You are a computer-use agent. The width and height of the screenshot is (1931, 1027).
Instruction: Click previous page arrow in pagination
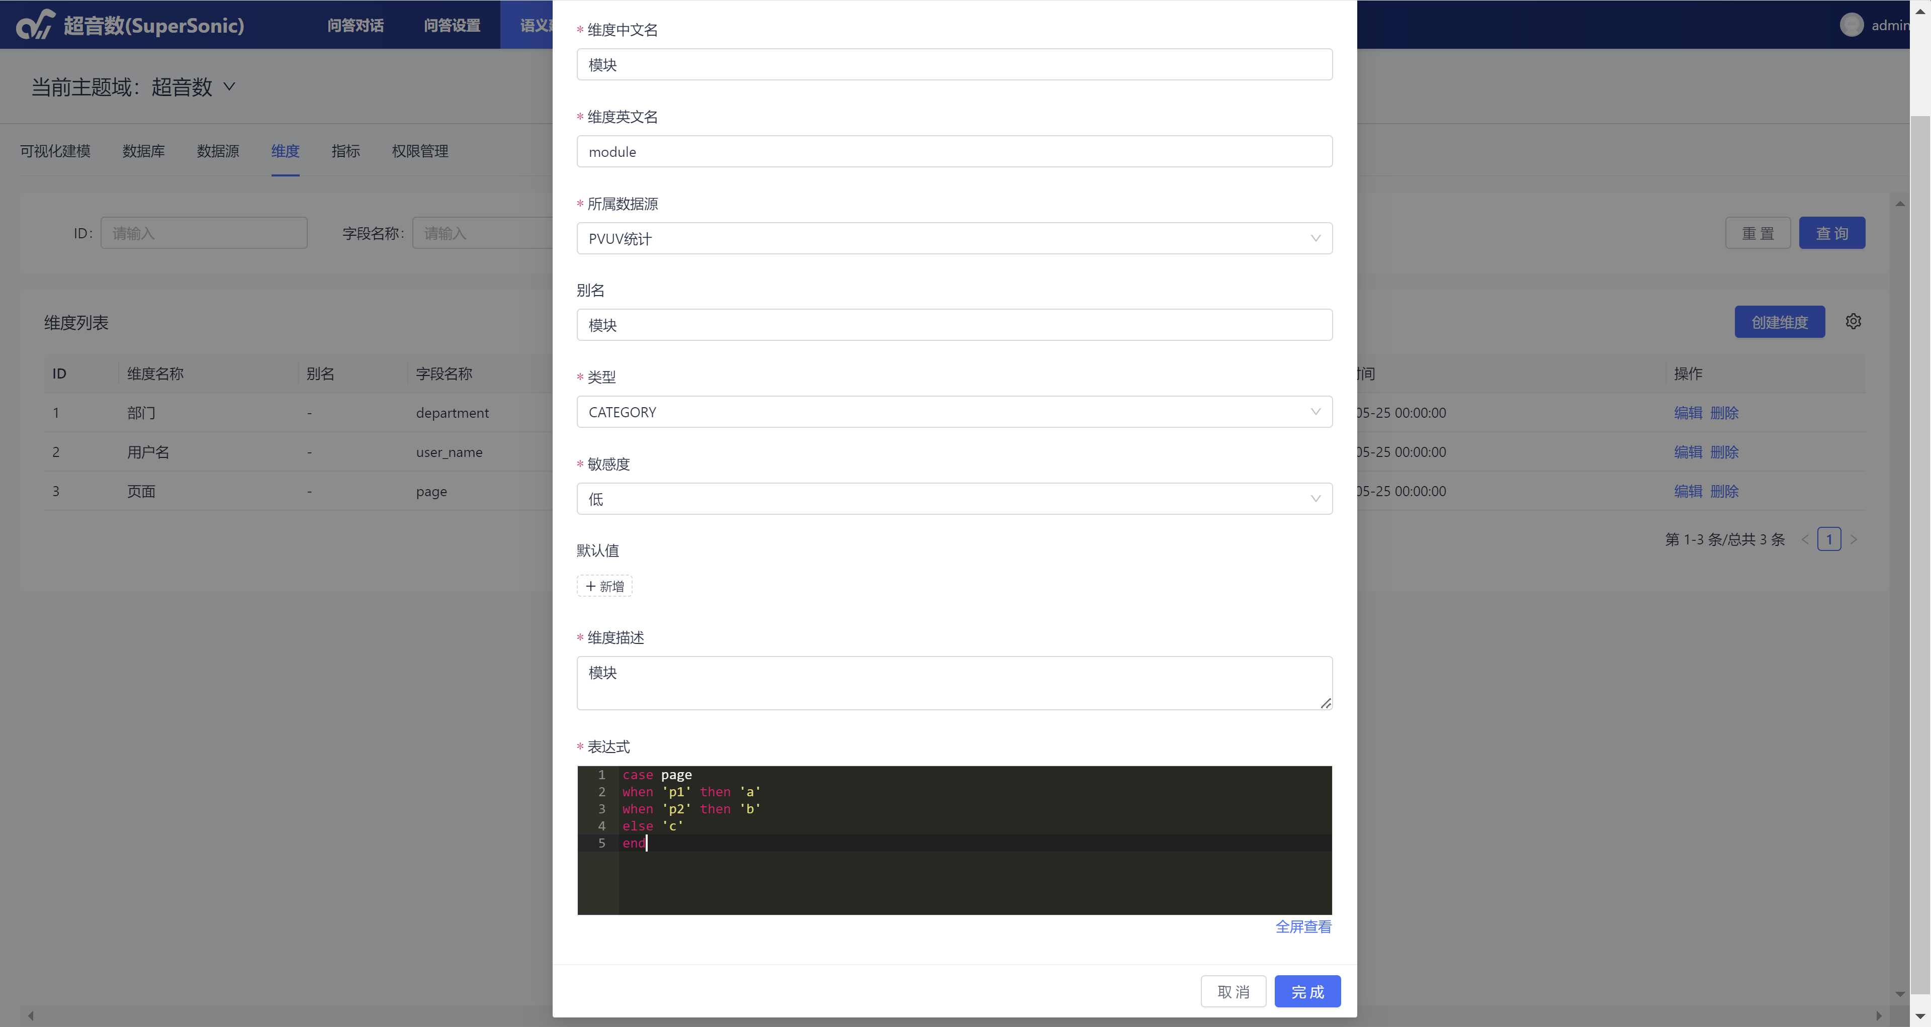1805,539
